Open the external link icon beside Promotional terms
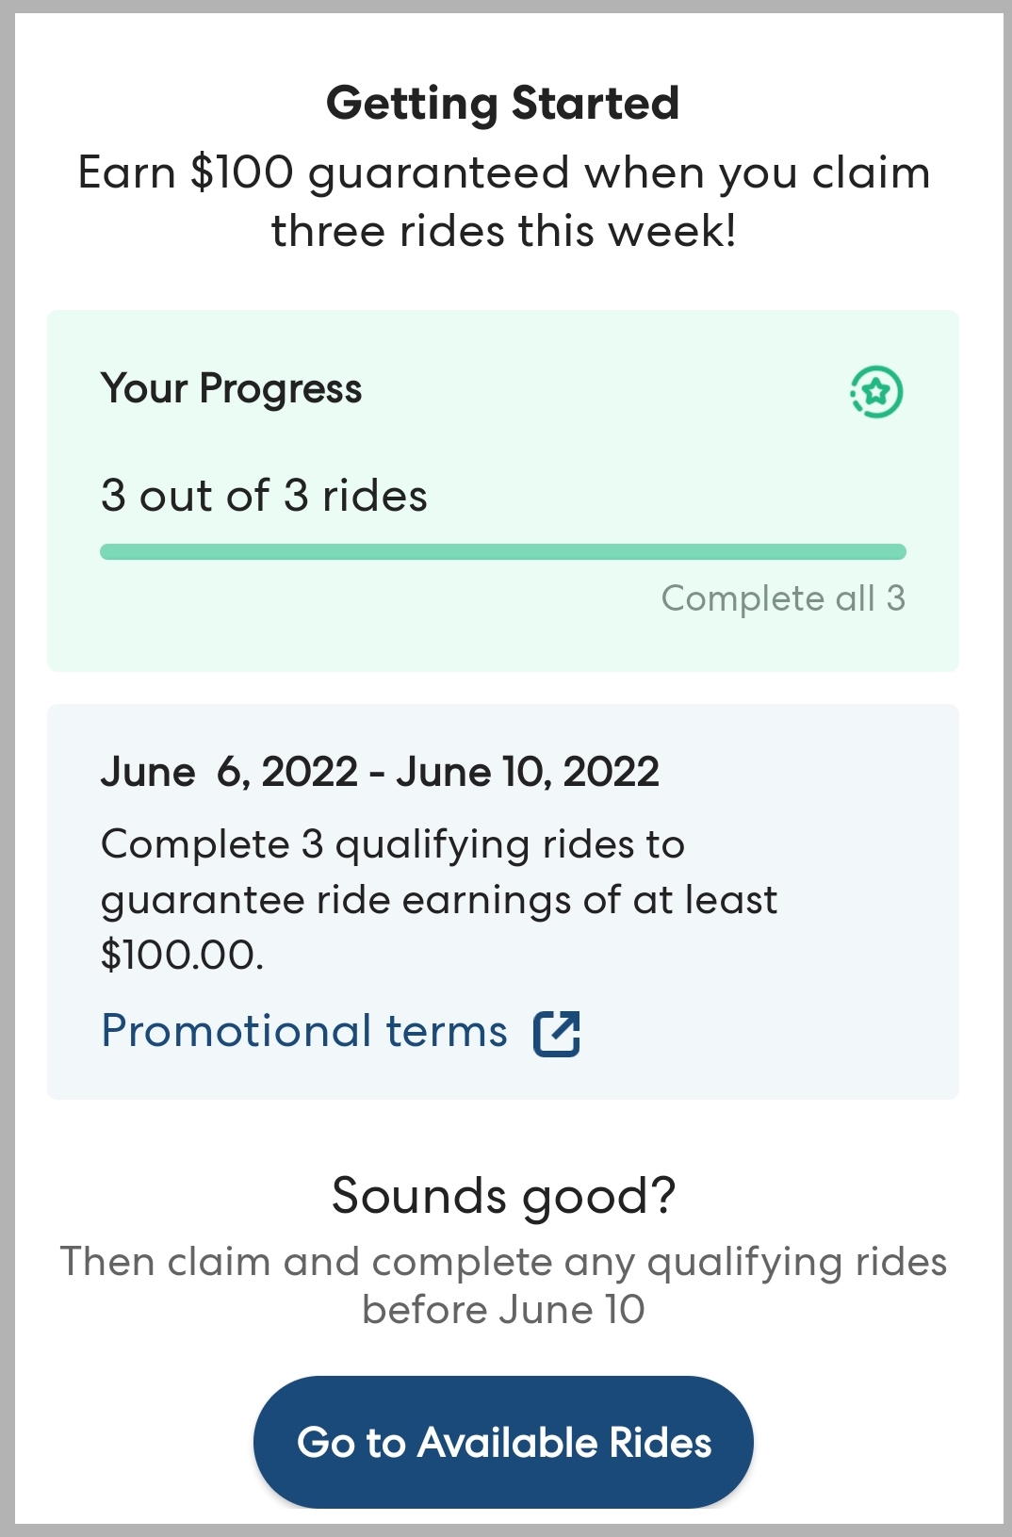Screen dimensions: 1012x1537 point(557,1034)
